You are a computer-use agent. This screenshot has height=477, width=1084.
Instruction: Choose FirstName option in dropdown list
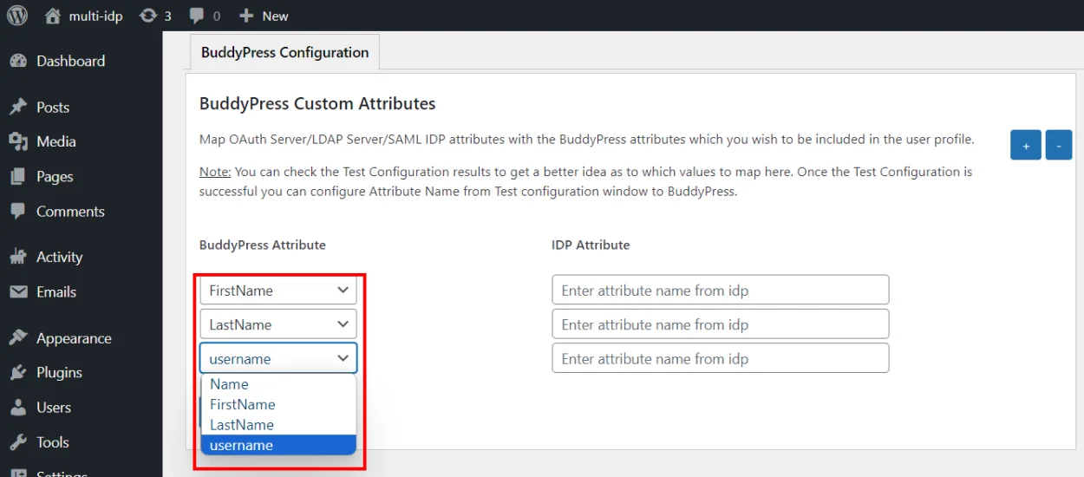click(278, 404)
